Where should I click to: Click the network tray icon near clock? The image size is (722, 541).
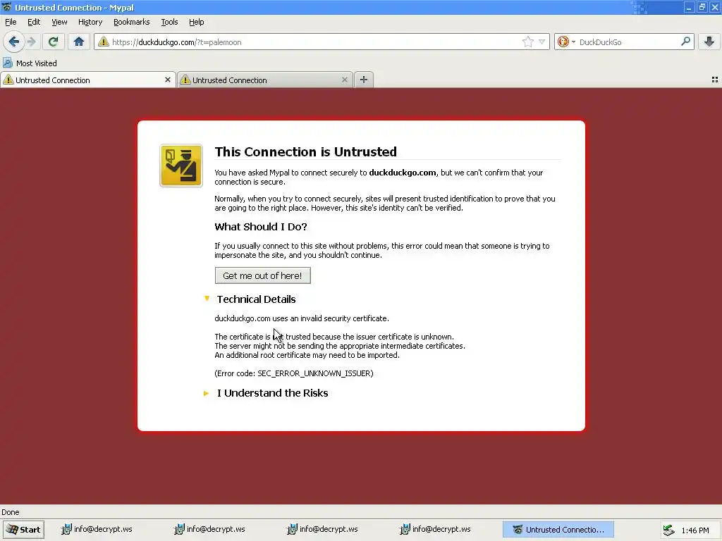coord(668,530)
